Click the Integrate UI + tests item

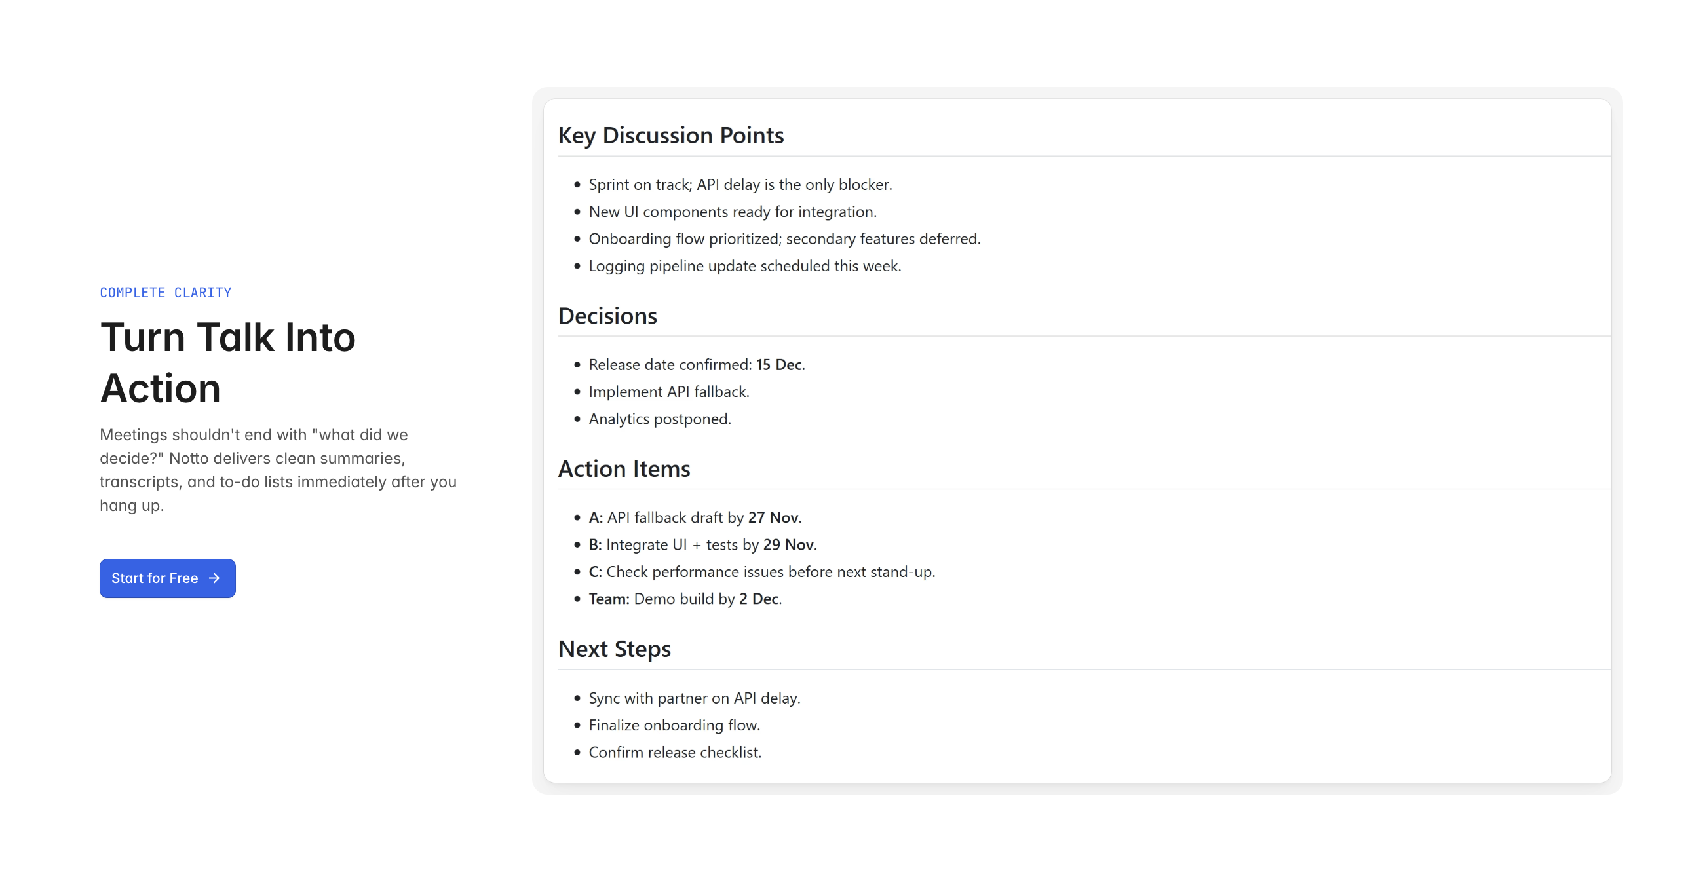[702, 544]
